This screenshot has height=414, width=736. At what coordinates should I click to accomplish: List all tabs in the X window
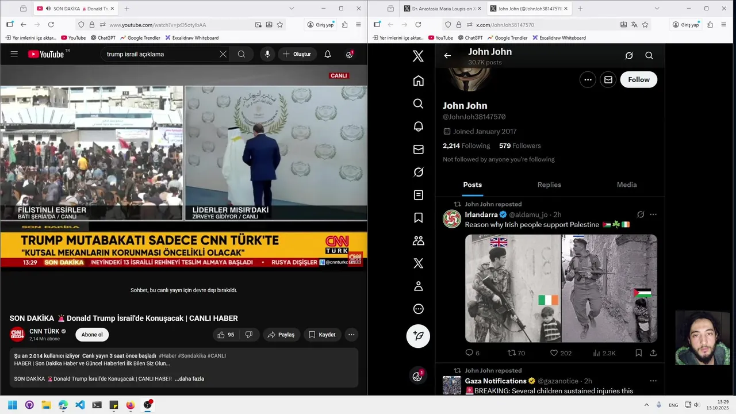[657, 9]
